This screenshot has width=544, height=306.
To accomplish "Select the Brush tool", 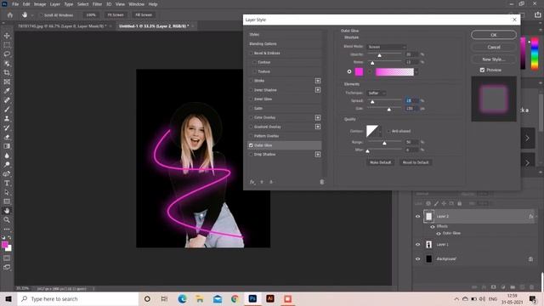I will 7,110.
